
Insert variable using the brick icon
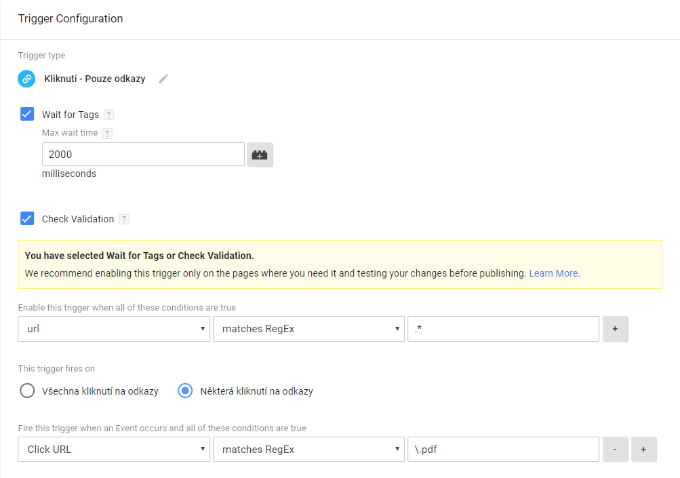pos(260,155)
